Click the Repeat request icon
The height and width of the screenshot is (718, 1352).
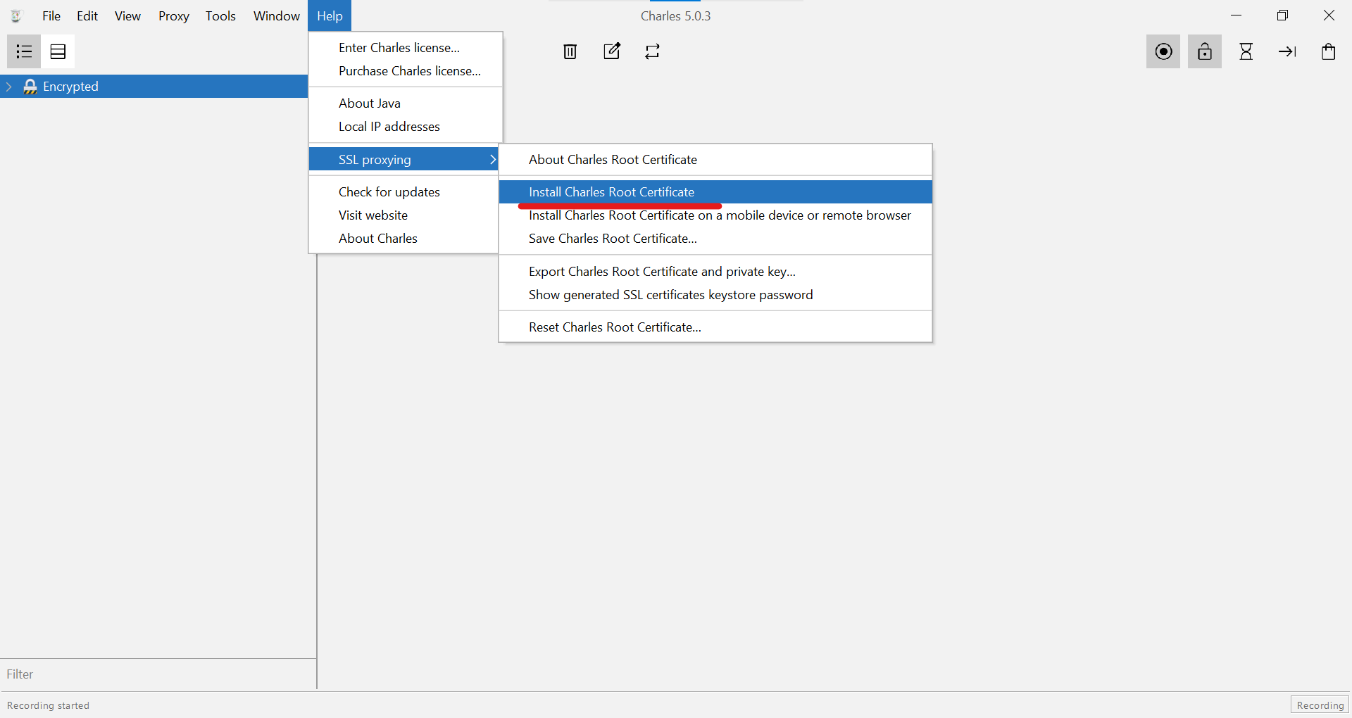tap(653, 51)
